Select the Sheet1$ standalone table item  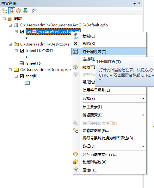34,63
